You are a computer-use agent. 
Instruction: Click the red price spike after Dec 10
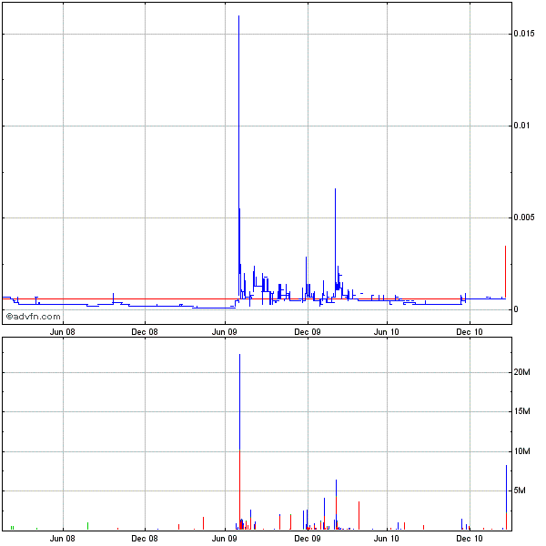505,271
